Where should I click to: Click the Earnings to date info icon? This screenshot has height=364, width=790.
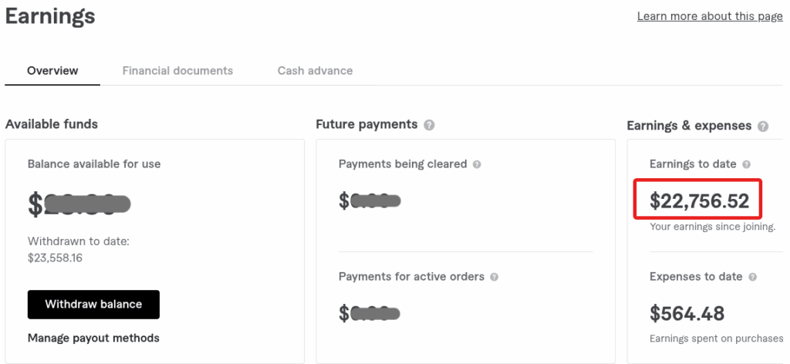[x=746, y=164]
